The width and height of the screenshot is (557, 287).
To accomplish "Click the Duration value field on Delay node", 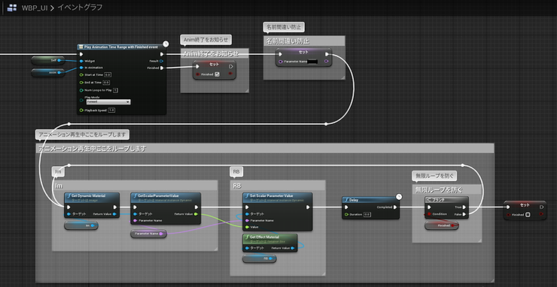I will (x=367, y=214).
